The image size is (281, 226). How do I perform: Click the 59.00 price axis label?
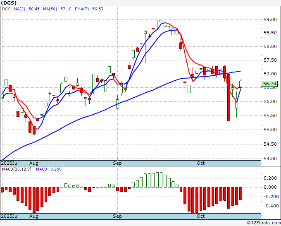[270, 19]
